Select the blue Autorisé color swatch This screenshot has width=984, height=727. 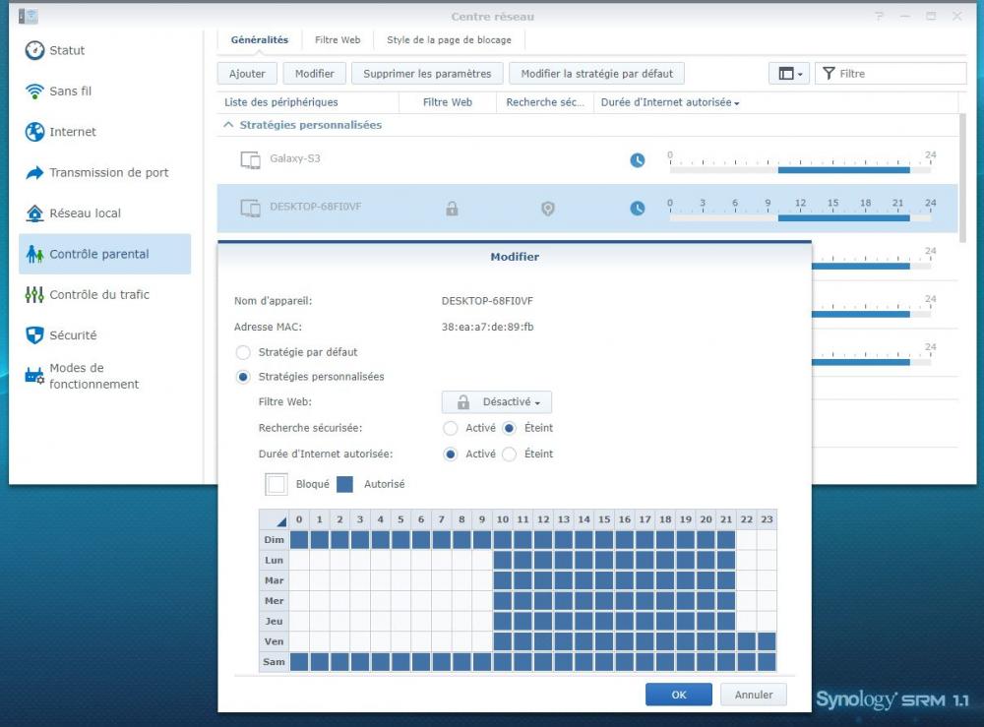345,484
